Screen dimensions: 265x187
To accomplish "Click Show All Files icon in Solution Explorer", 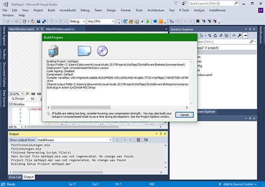I will (226, 36).
